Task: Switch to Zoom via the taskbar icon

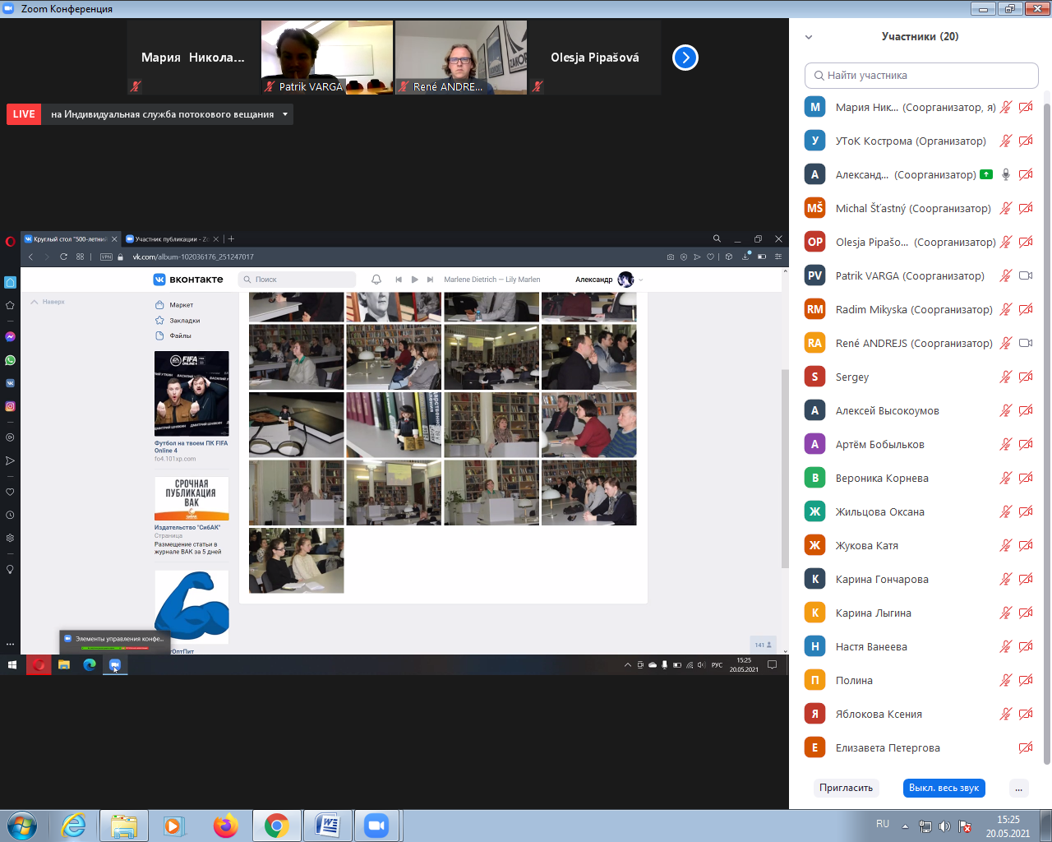Action: click(377, 825)
